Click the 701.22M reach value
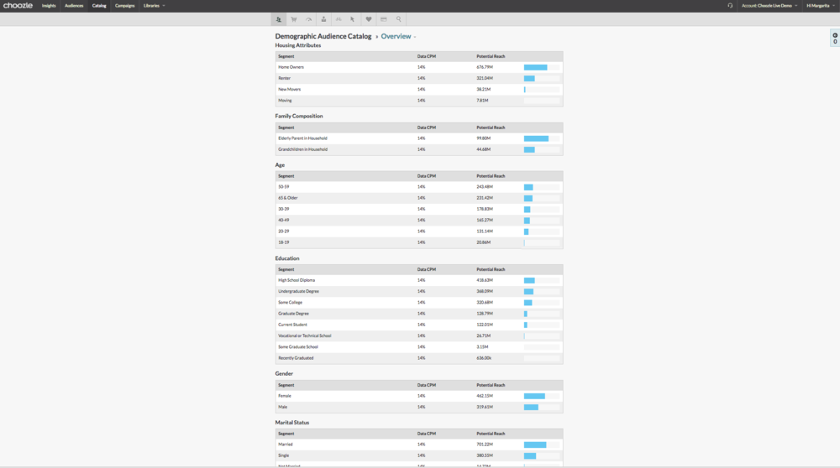 coord(485,445)
